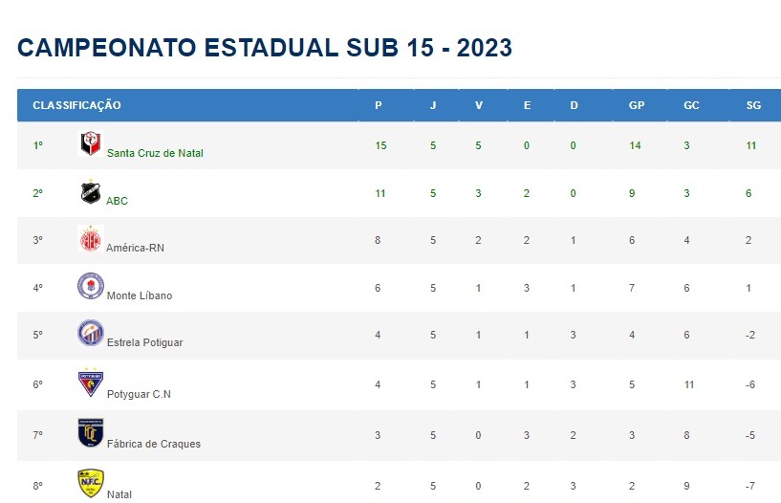Select the América-RN team name
Viewport: 781px width, 503px height.
tap(135, 248)
